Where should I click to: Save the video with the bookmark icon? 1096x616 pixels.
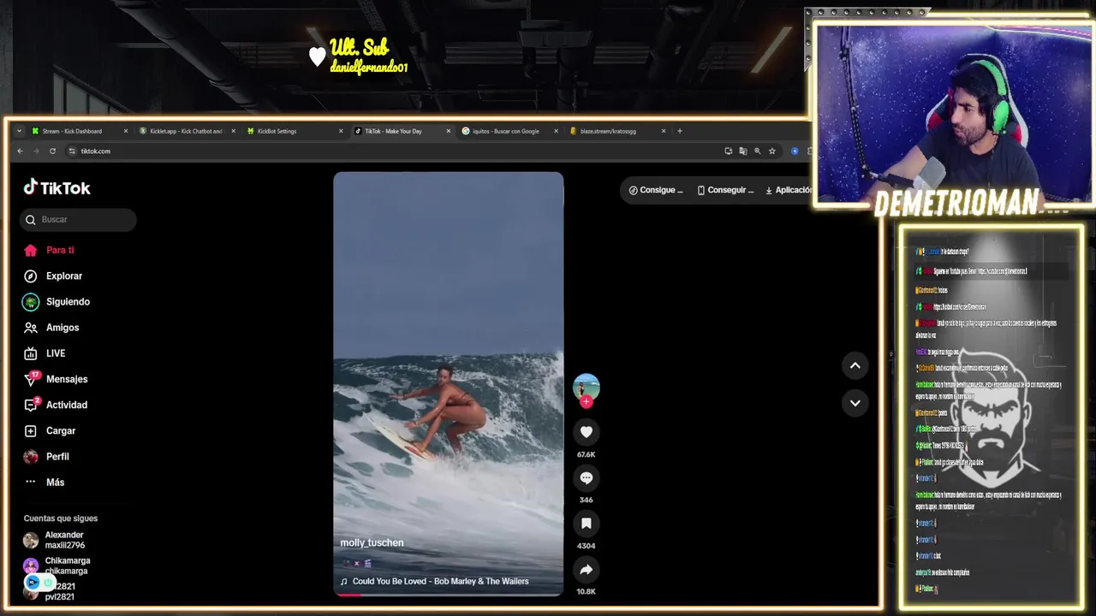587,524
